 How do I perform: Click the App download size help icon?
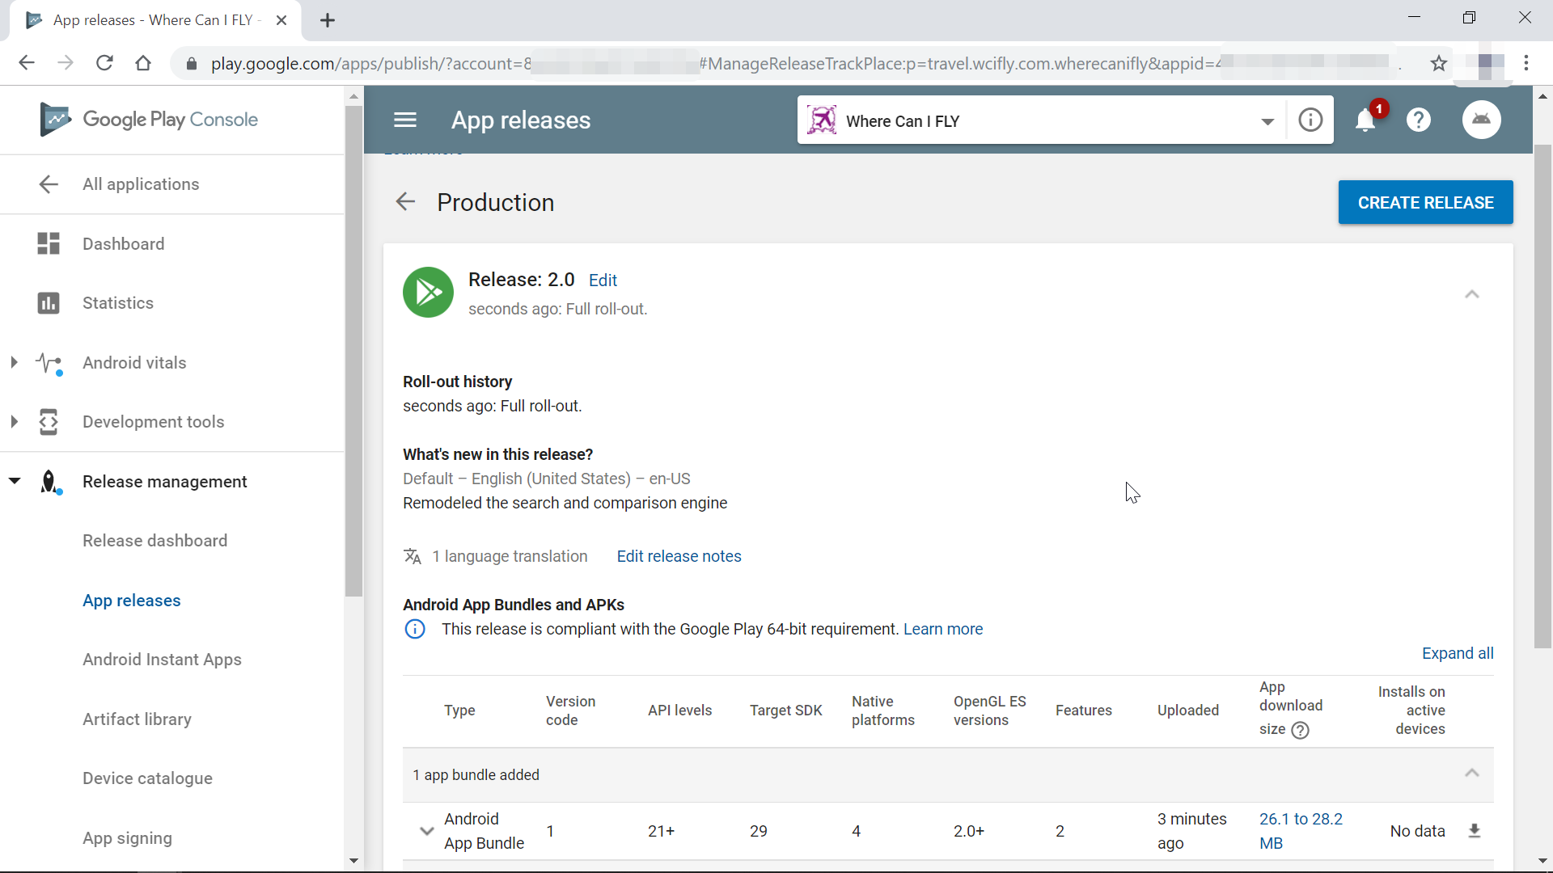tap(1301, 730)
